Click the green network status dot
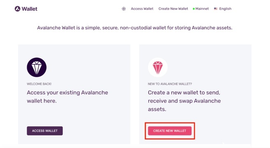The width and height of the screenshot is (270, 148). (194, 9)
